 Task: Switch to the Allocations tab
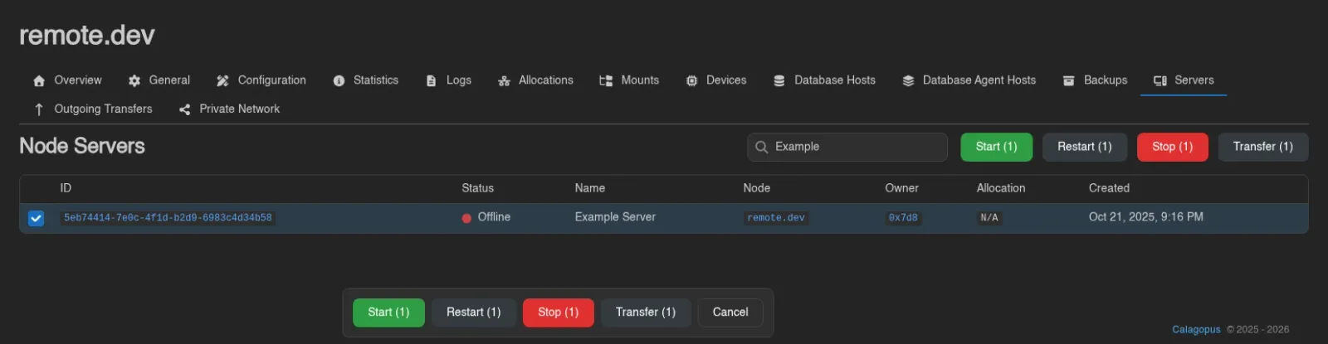(535, 80)
